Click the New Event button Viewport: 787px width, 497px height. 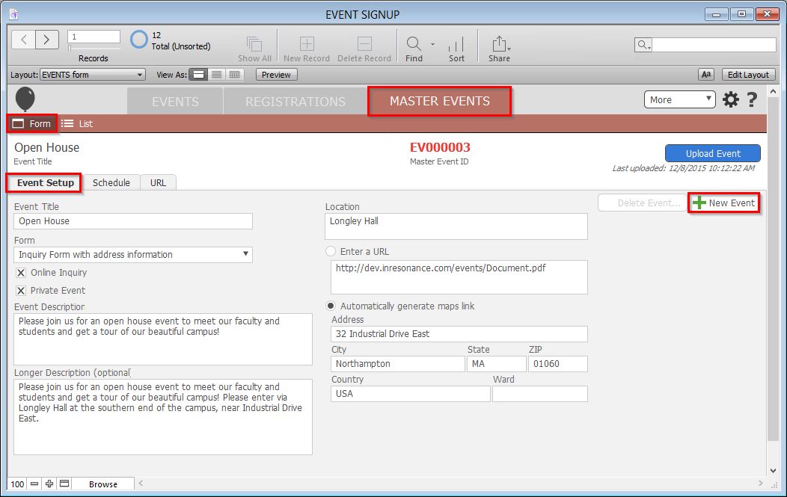point(723,203)
